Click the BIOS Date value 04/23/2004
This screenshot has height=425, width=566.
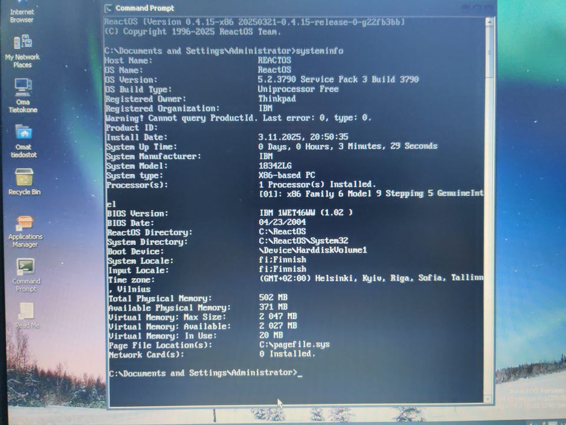pyautogui.click(x=282, y=222)
